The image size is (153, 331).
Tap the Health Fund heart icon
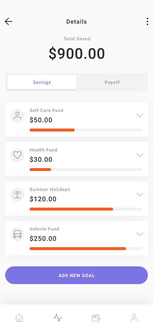(x=17, y=155)
